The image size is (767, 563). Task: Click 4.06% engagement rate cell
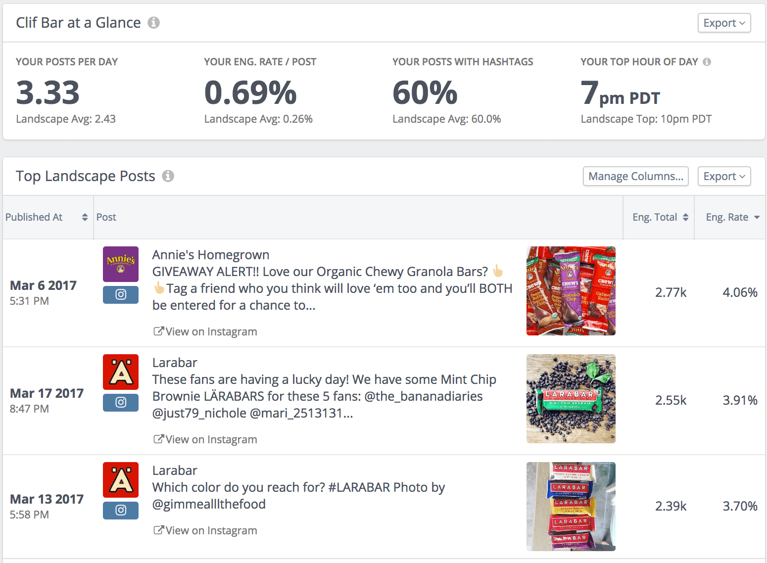click(x=740, y=292)
